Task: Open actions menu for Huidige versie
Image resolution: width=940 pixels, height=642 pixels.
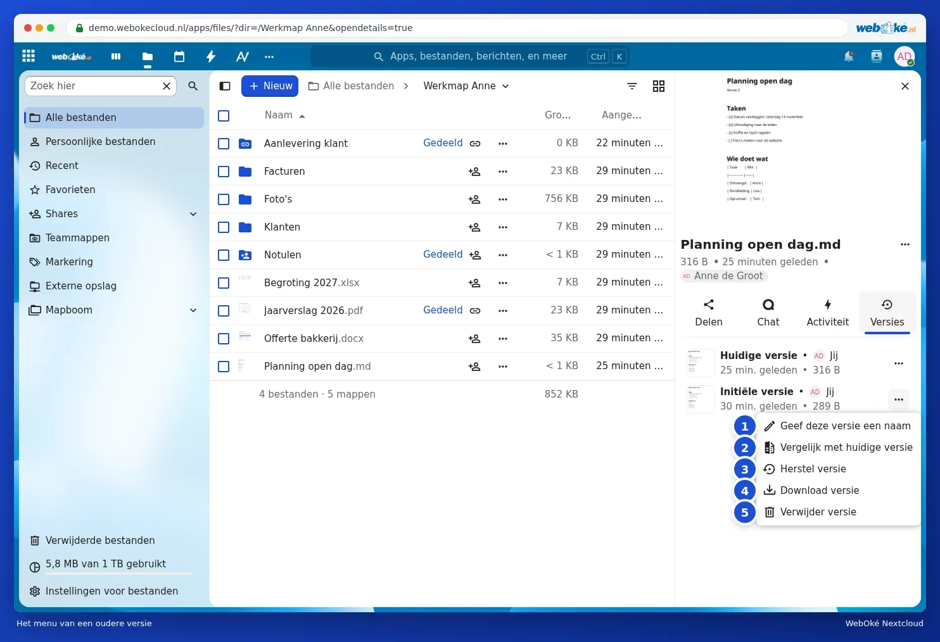Action: click(899, 363)
